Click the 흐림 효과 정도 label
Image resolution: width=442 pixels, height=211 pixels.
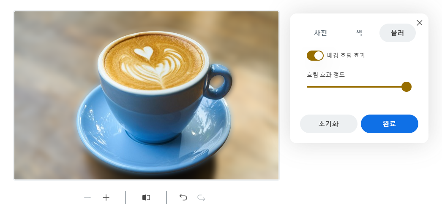(325, 75)
